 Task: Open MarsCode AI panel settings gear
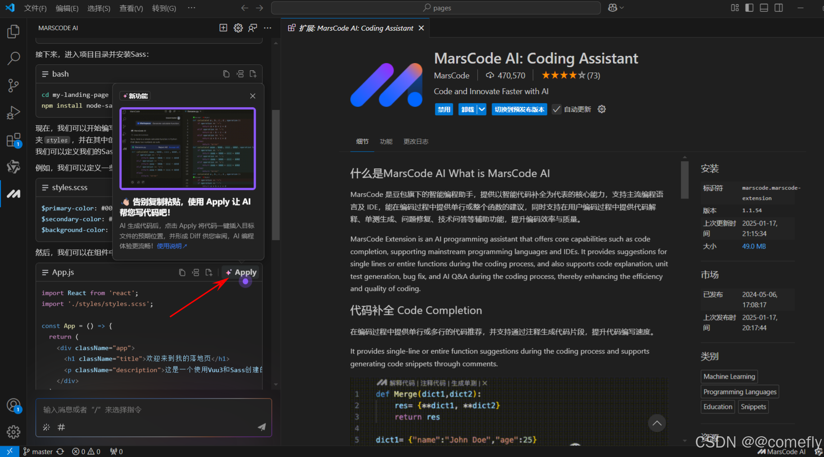point(238,28)
